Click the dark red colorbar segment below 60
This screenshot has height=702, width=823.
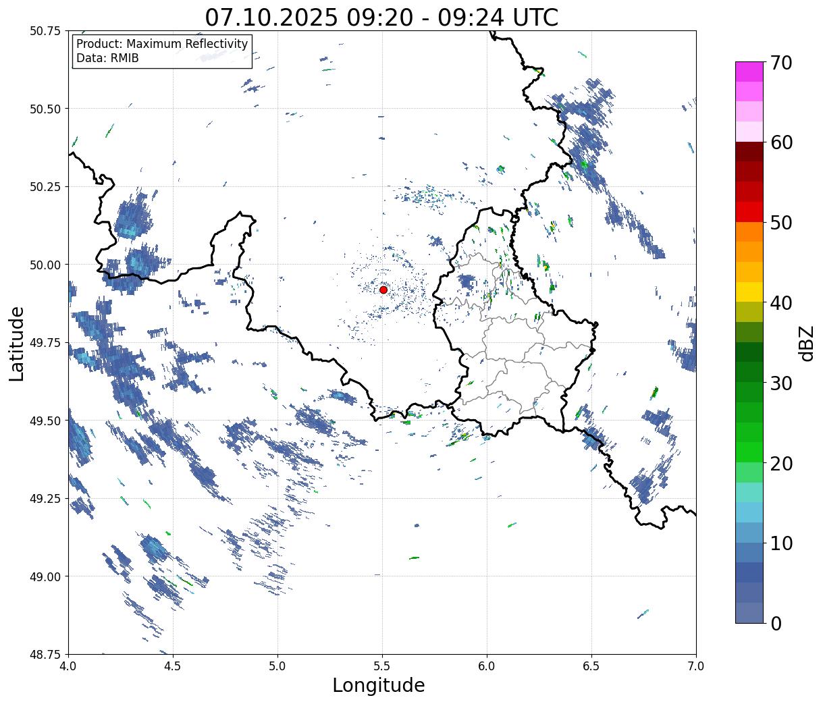749,152
